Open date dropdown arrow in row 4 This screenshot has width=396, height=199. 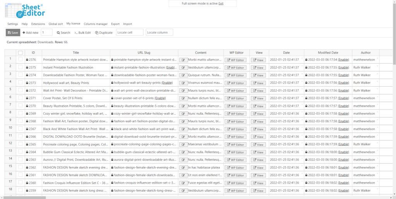pos(302,81)
